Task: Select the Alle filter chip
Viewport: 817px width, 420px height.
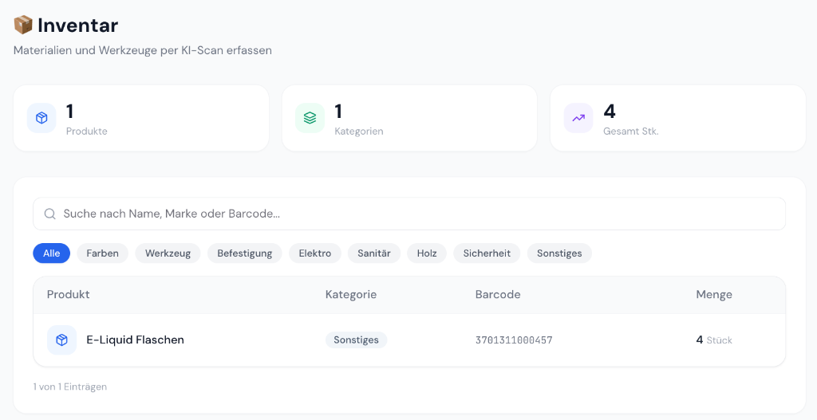Action: pos(52,253)
